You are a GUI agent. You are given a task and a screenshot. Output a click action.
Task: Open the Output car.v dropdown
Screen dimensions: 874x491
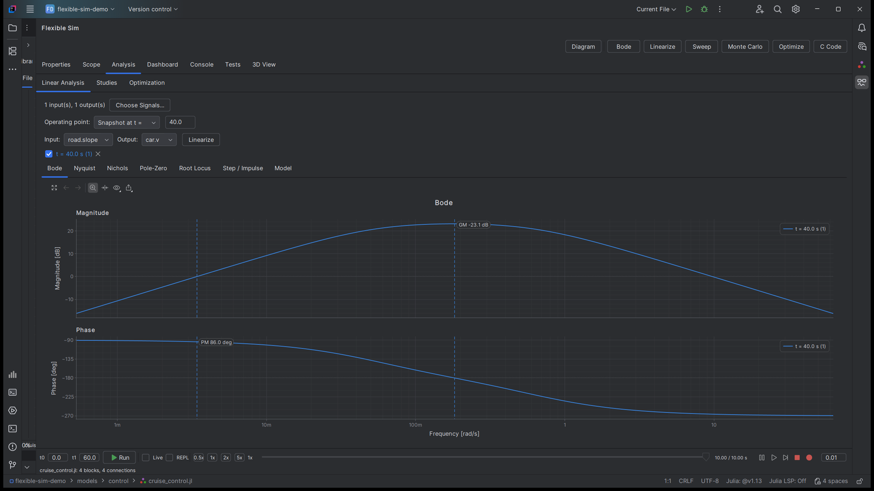click(159, 140)
